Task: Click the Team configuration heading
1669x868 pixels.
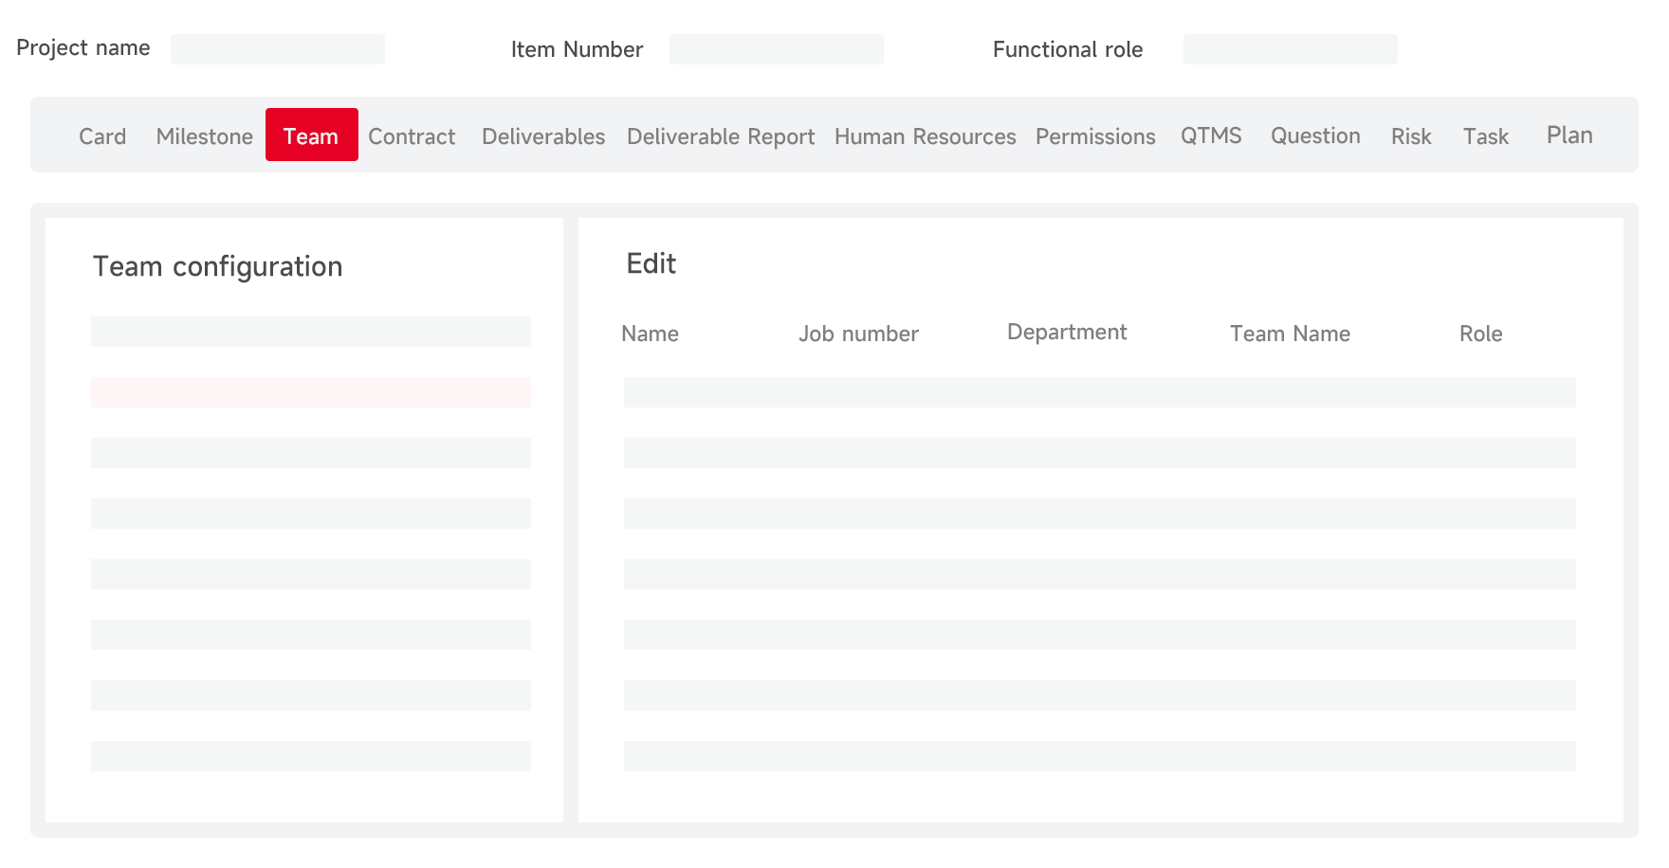Action: click(x=217, y=267)
